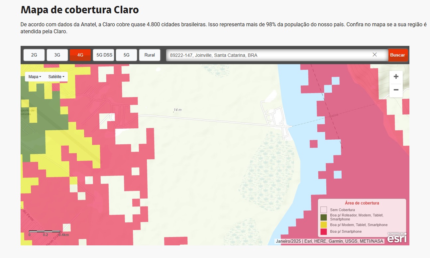Show 5G coverage layer
The width and height of the screenshot is (430, 258).
[126, 55]
